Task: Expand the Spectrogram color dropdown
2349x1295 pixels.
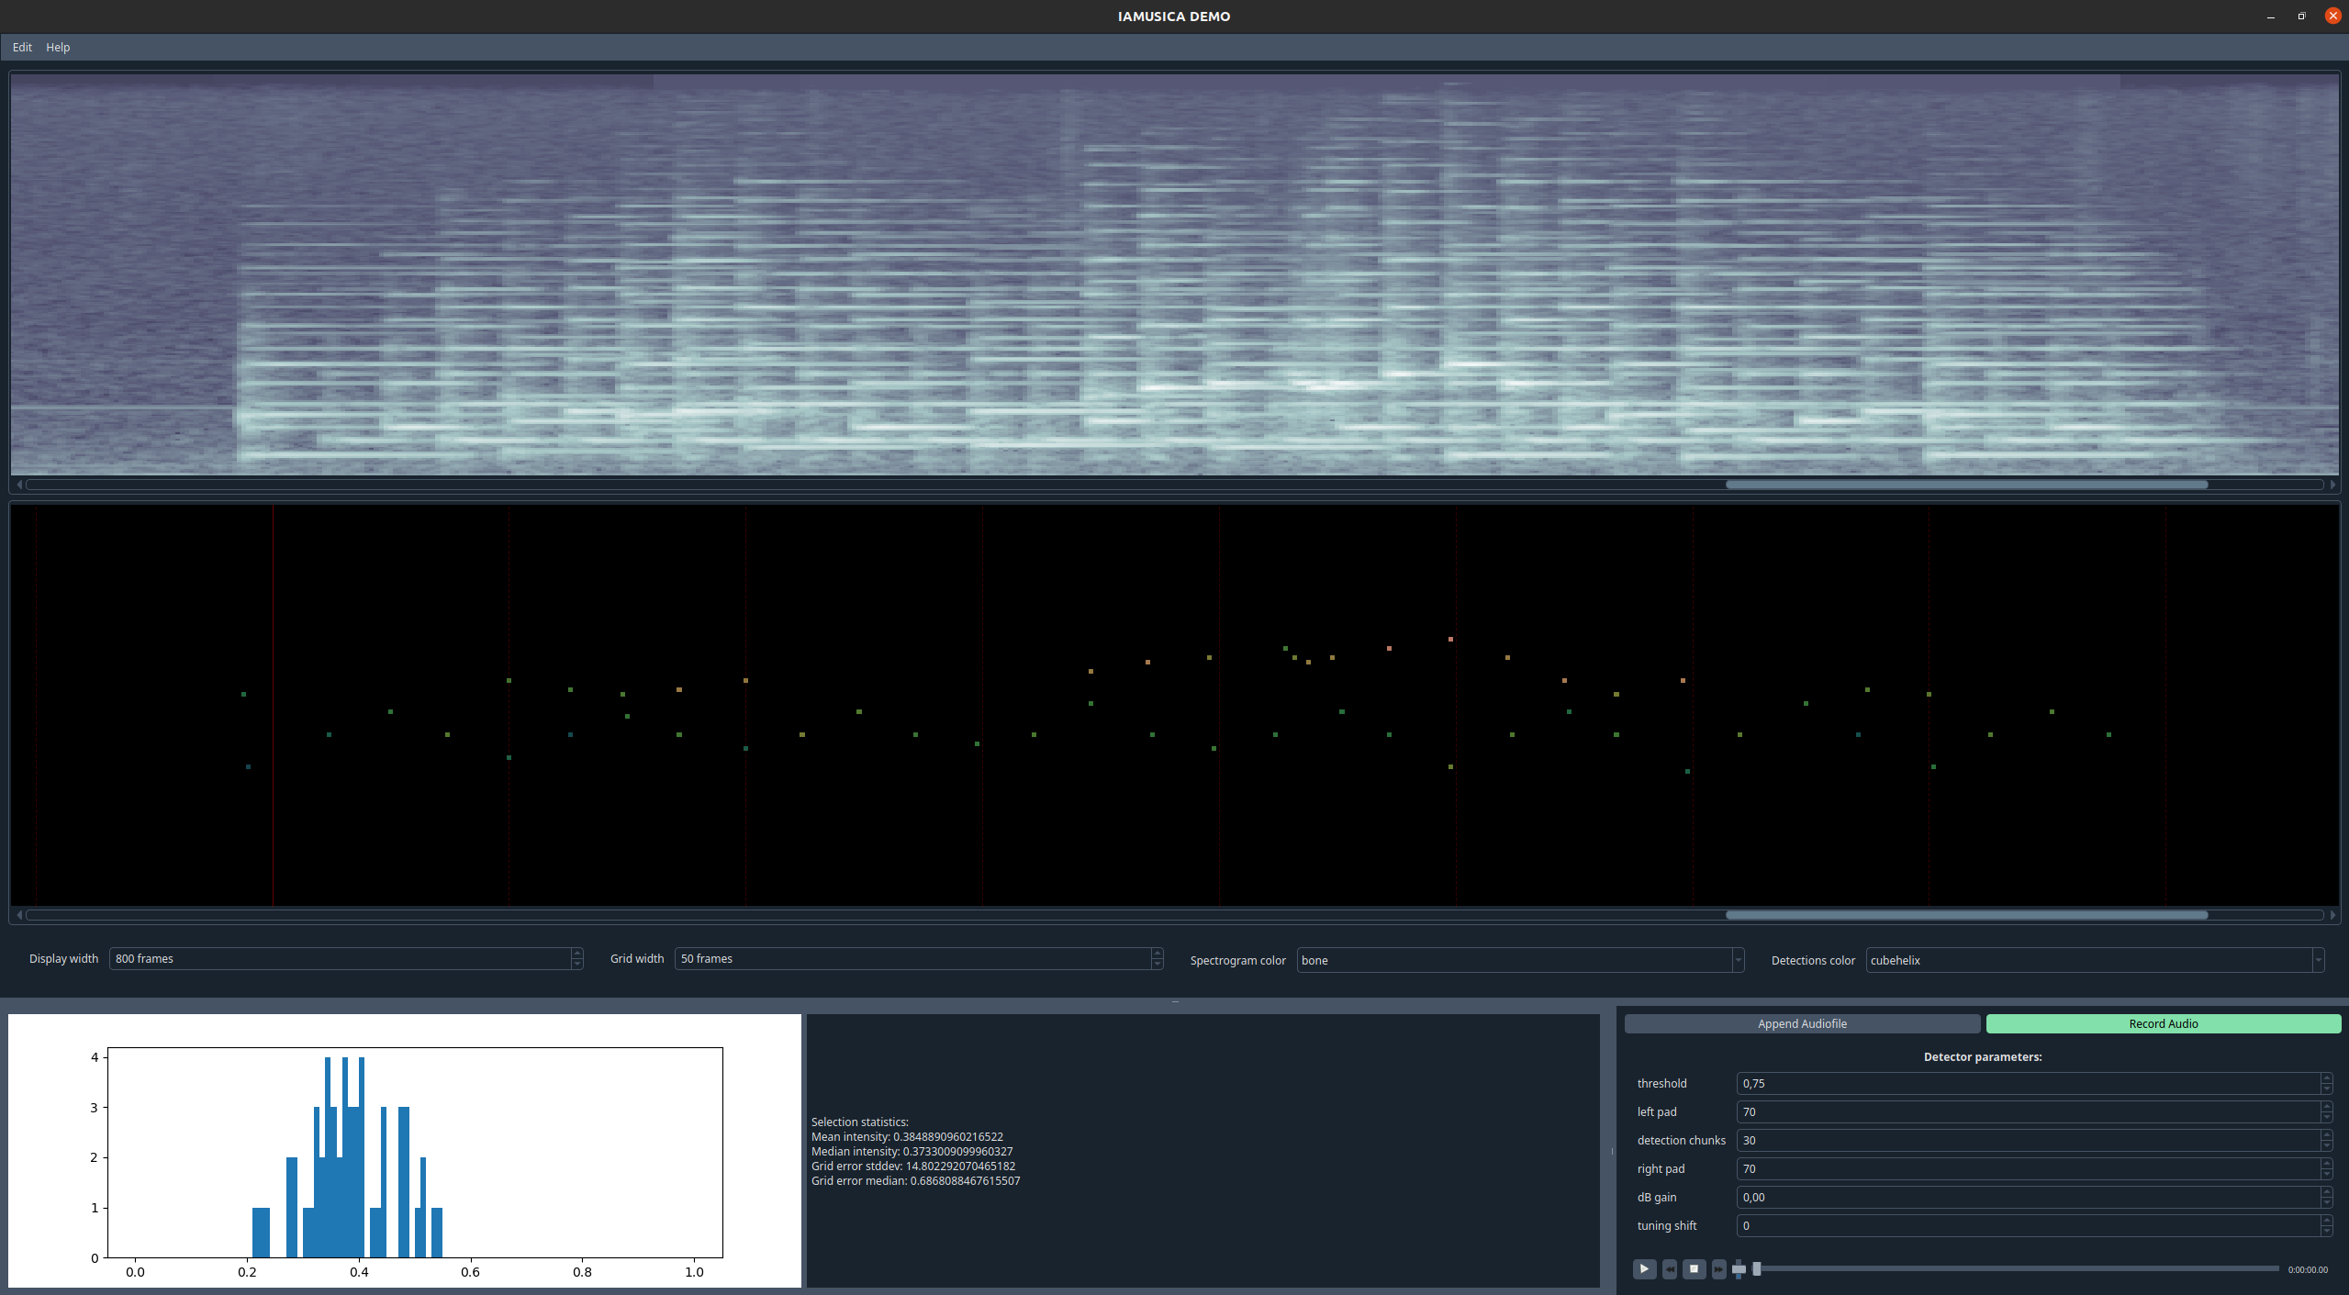Action: click(1737, 960)
